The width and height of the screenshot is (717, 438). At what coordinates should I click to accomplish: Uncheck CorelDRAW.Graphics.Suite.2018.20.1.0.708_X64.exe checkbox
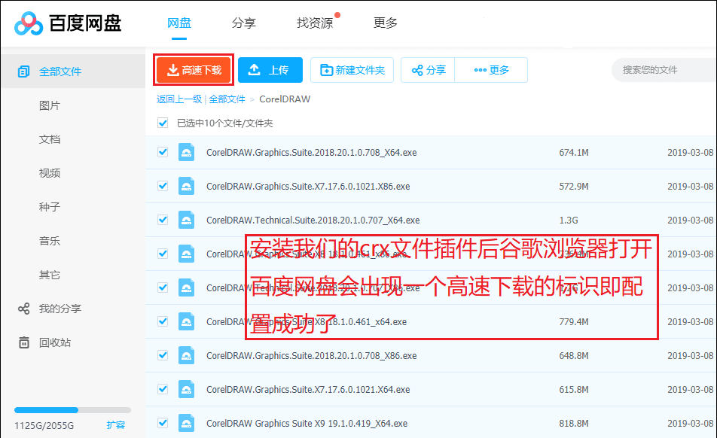click(163, 152)
